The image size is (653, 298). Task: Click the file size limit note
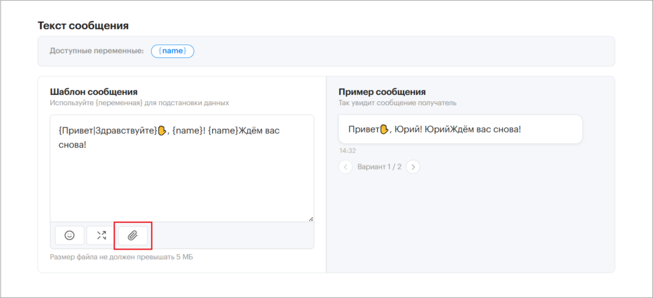[x=122, y=257]
